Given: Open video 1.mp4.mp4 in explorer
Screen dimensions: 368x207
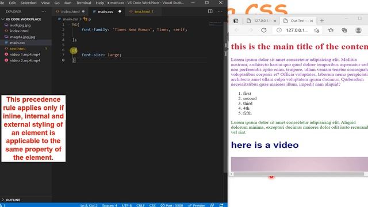Looking at the screenshot, I should coord(25,55).
